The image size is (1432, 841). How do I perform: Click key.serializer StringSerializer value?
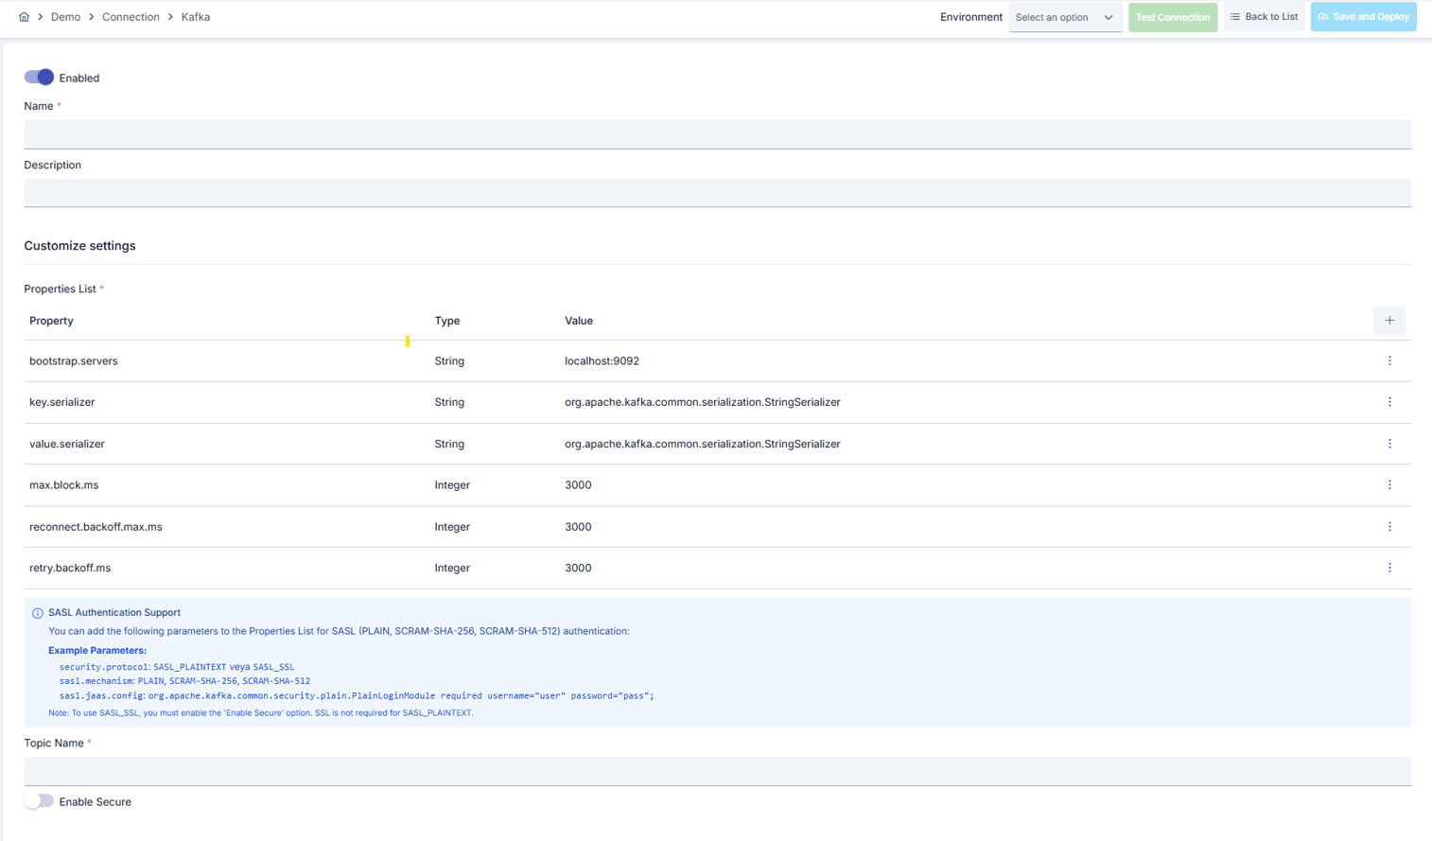[703, 402]
